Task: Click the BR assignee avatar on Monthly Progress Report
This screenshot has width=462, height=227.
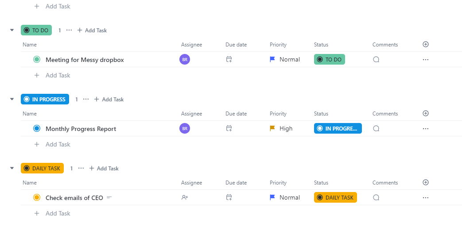Action: coord(185,129)
